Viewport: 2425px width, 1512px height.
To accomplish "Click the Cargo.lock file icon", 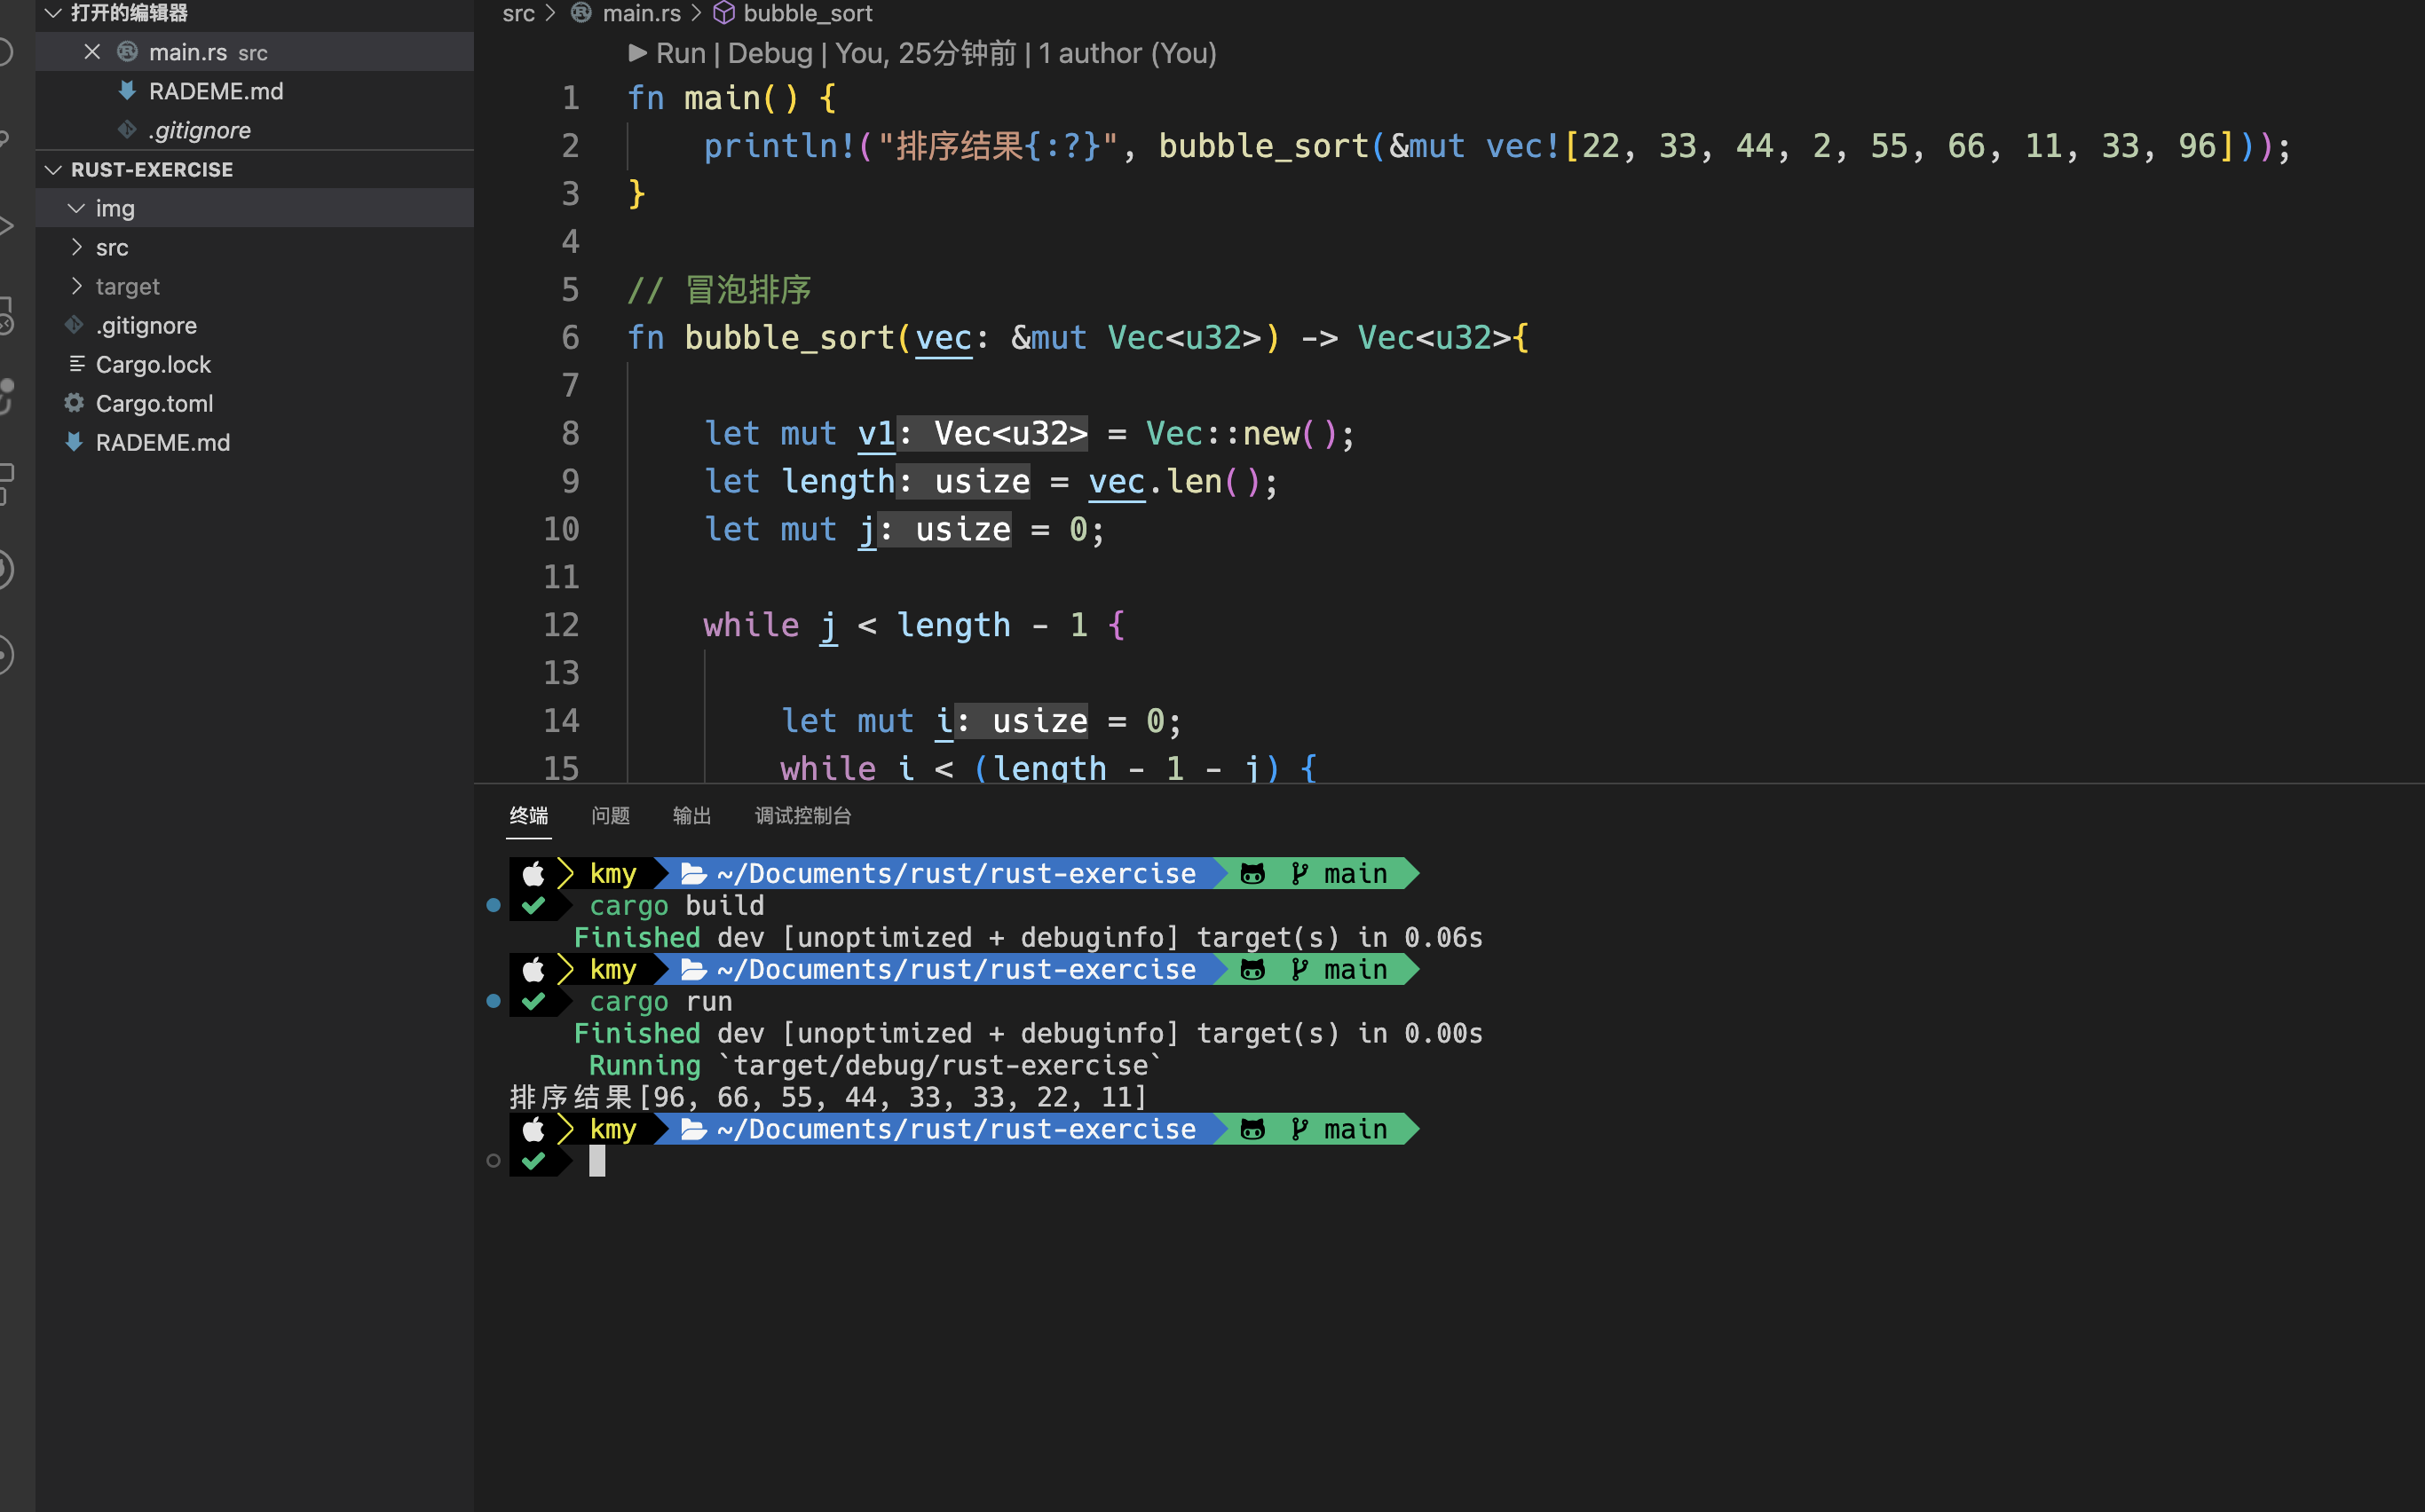I will 76,364.
